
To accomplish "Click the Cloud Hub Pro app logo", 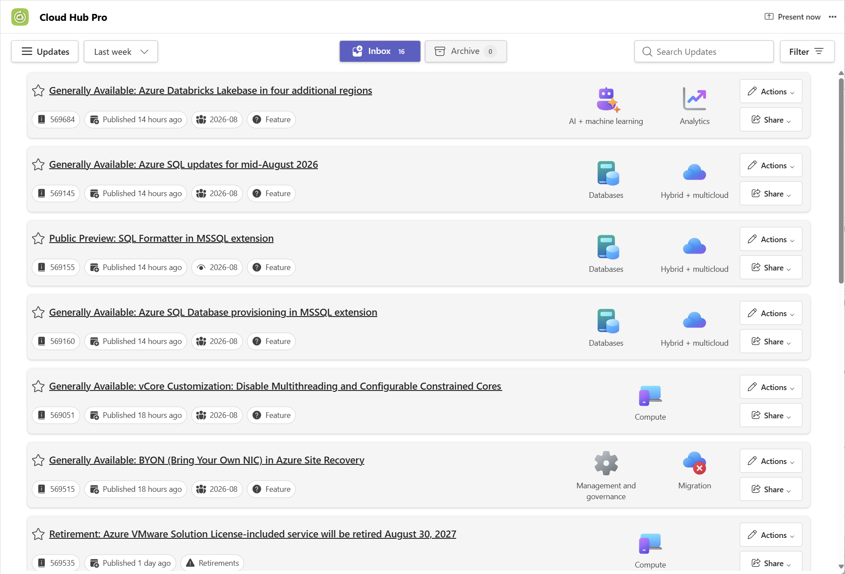I will [20, 17].
